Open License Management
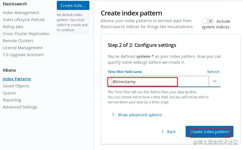Screen dimensions: 243x150 pyautogui.click(x=23, y=48)
